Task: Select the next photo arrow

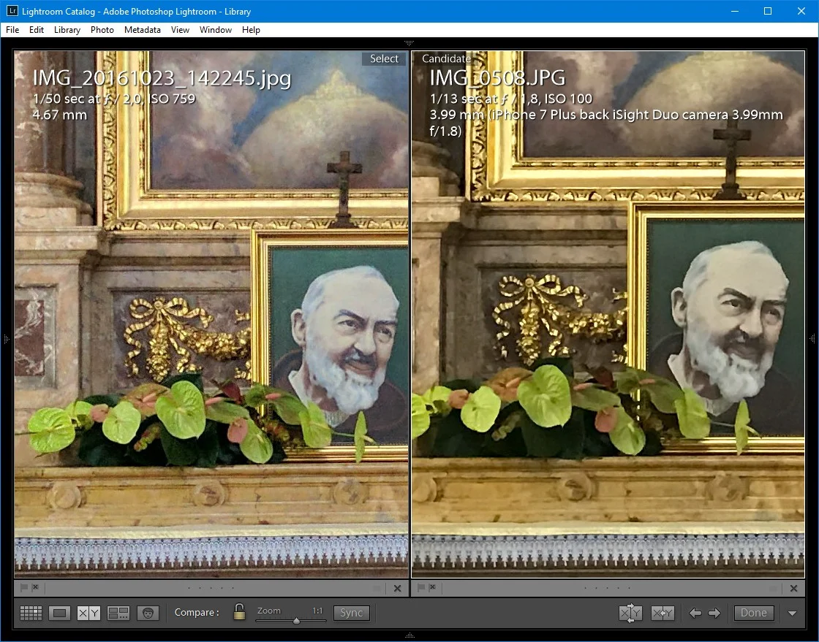Action: point(714,613)
